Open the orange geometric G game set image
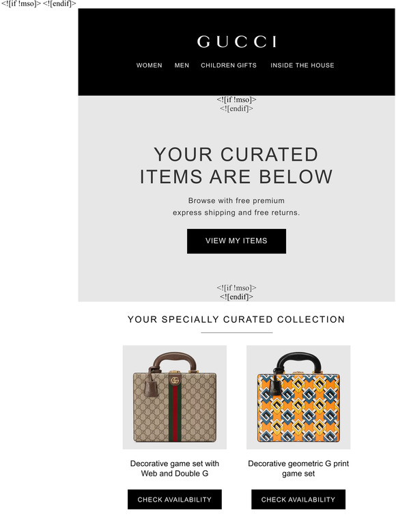This screenshot has height=529, width=396. click(x=298, y=397)
